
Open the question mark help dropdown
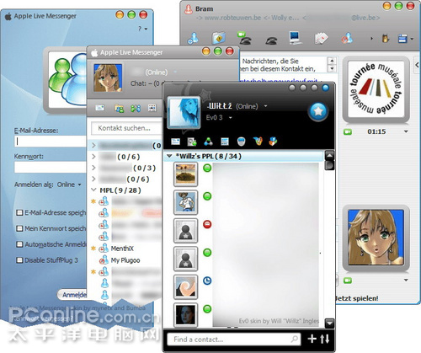click(142, 29)
